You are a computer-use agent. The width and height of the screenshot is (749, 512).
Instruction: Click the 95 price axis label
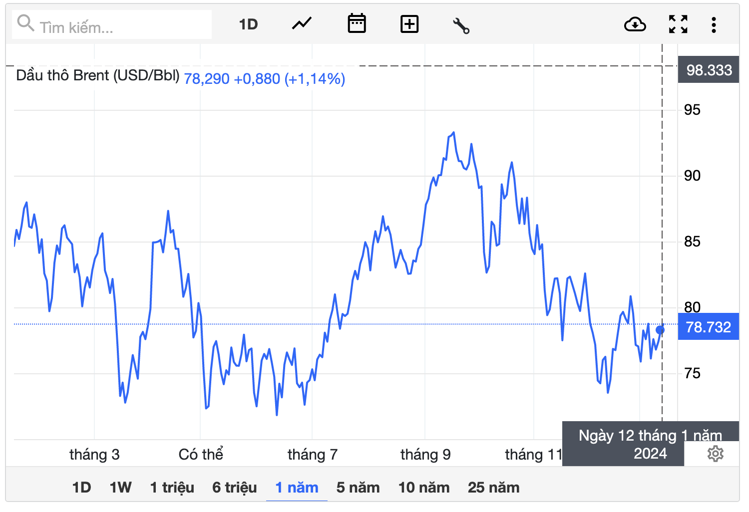(x=692, y=110)
